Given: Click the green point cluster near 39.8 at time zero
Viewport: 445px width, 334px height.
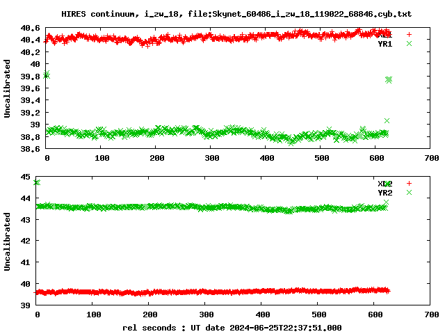Looking at the screenshot, I should [47, 74].
